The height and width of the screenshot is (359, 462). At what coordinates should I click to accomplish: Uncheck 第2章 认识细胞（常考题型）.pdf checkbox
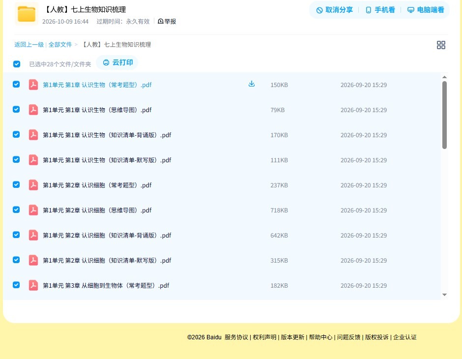click(16, 184)
